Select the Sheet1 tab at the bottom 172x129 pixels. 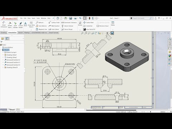(x=12, y=110)
